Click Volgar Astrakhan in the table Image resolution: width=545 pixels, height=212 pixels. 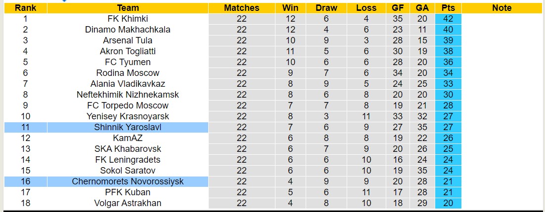128,203
